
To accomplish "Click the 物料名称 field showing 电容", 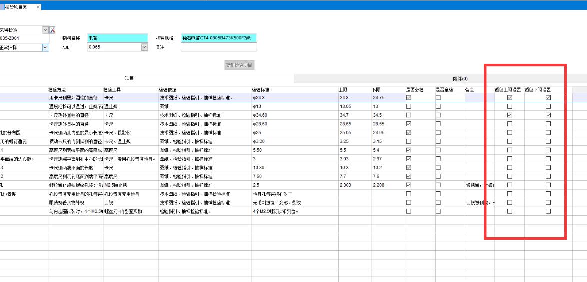I will (x=117, y=38).
